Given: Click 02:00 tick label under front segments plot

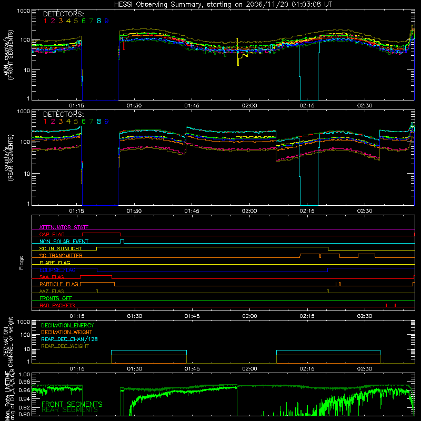Looking at the screenshot, I should 249,106.
